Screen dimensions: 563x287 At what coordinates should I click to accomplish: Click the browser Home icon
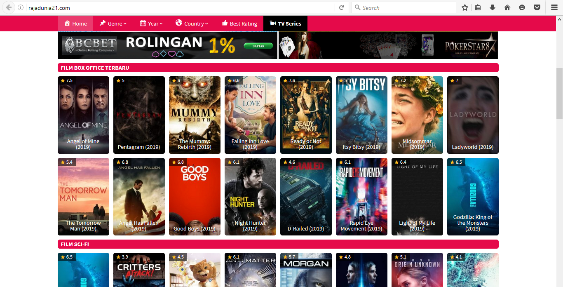[507, 7]
